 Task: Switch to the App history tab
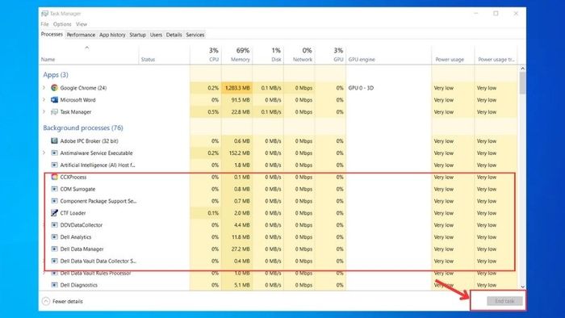(x=112, y=35)
